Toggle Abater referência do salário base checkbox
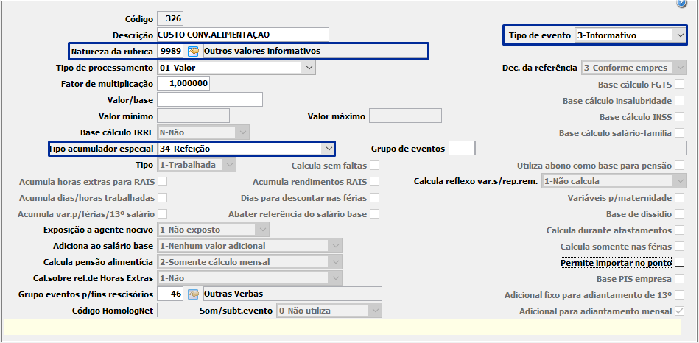The height and width of the screenshot is (343, 699). point(374,213)
